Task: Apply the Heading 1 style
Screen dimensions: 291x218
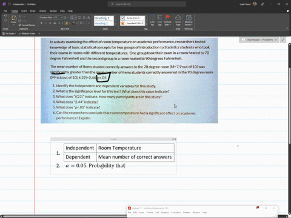Action: pos(104,18)
